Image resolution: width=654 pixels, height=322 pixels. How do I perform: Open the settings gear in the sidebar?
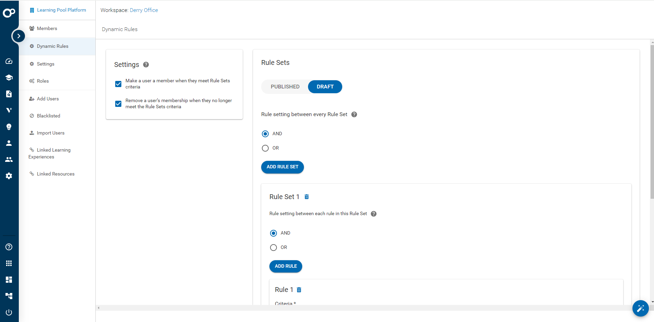click(9, 176)
